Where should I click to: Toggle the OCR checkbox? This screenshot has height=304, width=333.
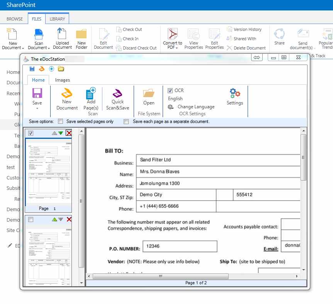[x=170, y=91]
